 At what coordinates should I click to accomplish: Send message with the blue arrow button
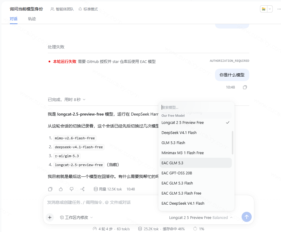(246, 217)
